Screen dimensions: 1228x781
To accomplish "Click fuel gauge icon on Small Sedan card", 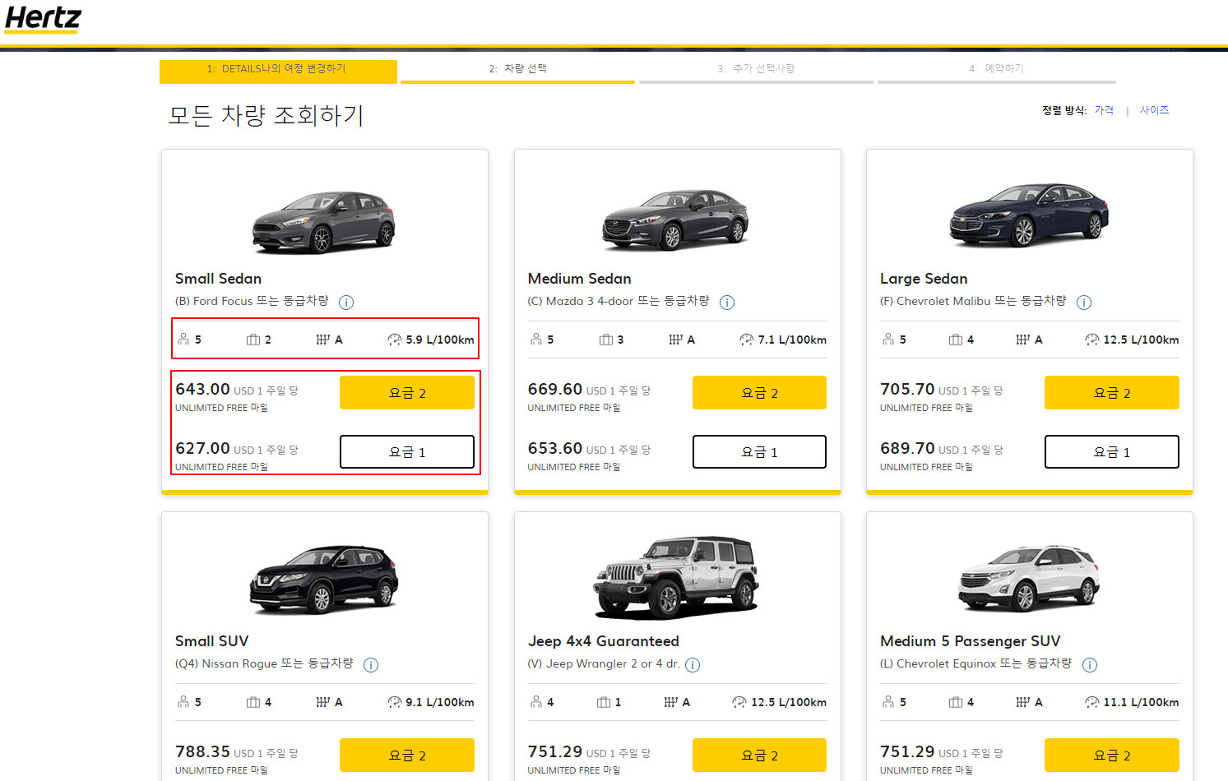I will (x=395, y=340).
